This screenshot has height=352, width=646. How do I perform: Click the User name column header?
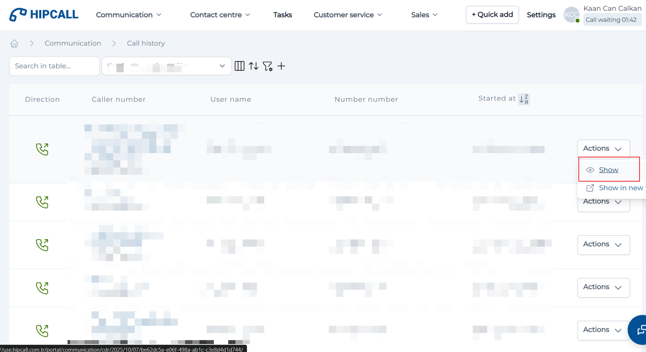[231, 99]
